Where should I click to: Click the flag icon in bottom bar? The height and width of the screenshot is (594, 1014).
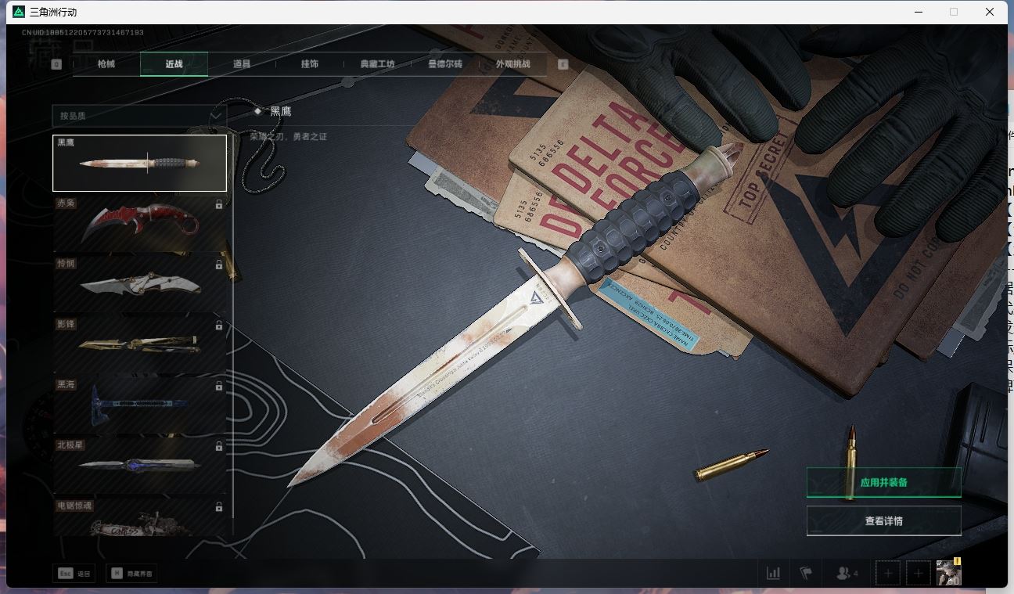point(806,573)
